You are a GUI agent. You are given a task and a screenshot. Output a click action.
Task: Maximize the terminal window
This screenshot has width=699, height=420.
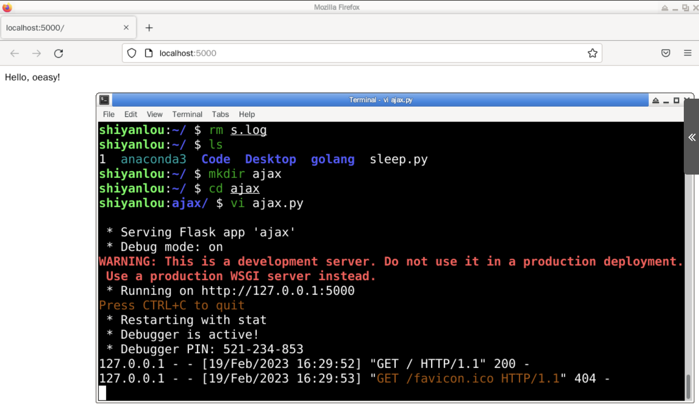(676, 100)
